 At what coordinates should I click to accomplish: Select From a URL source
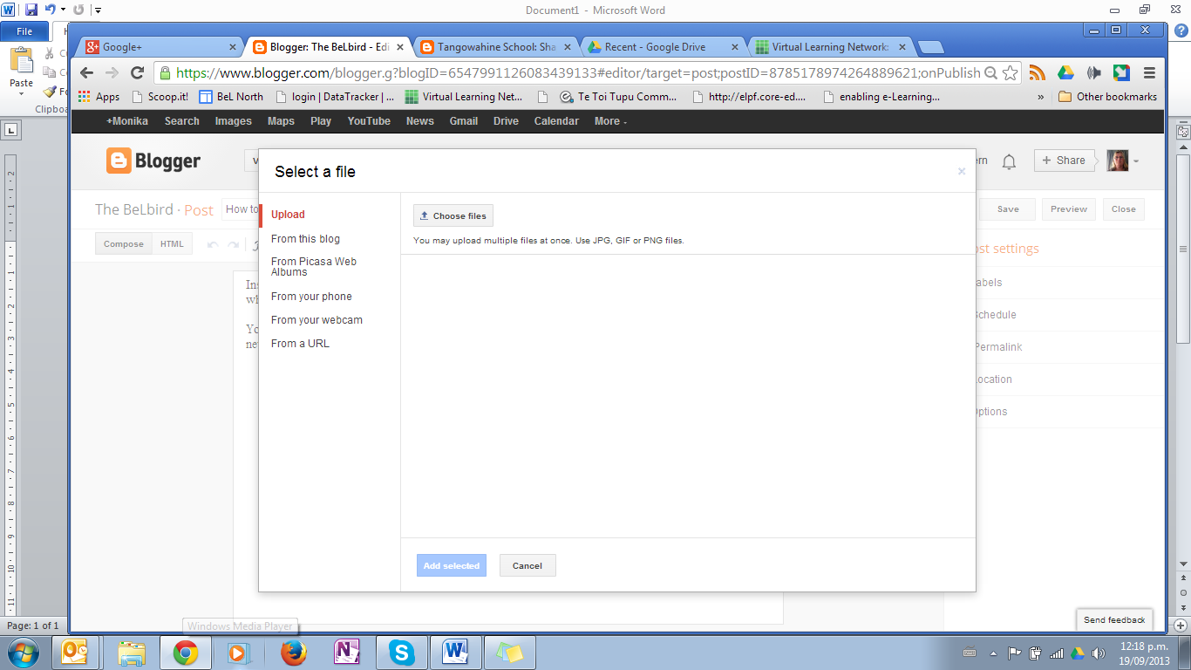pyautogui.click(x=300, y=344)
